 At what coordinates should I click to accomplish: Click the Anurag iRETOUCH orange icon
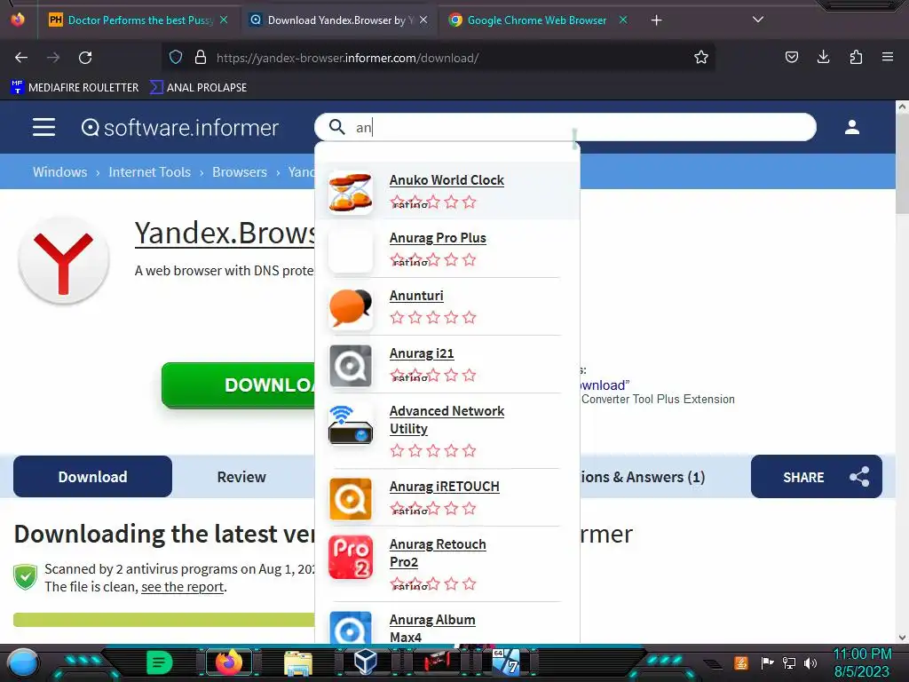[350, 499]
